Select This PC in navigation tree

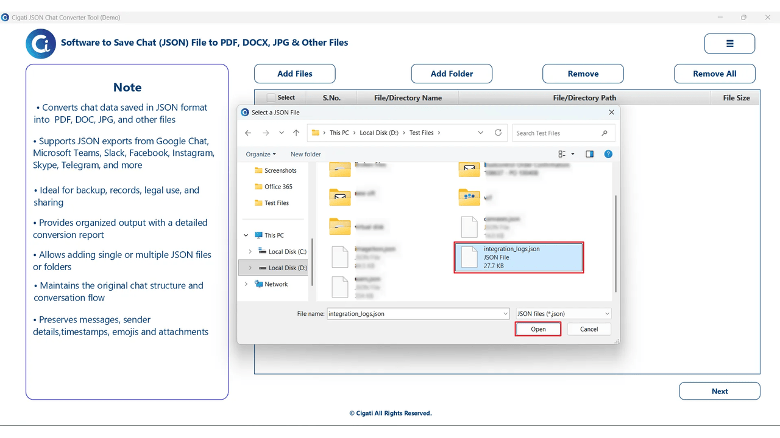pyautogui.click(x=269, y=235)
